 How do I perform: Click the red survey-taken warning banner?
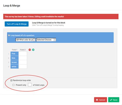(x=61, y=17)
